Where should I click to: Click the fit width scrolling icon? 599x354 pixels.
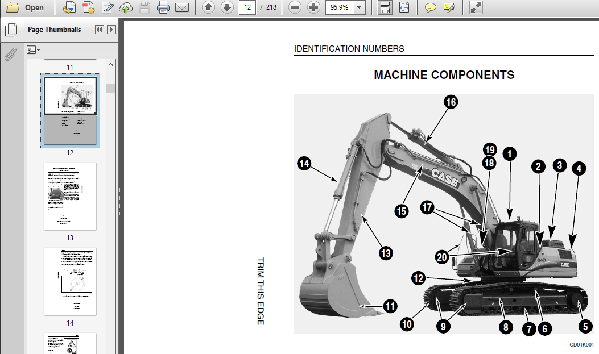tap(385, 7)
